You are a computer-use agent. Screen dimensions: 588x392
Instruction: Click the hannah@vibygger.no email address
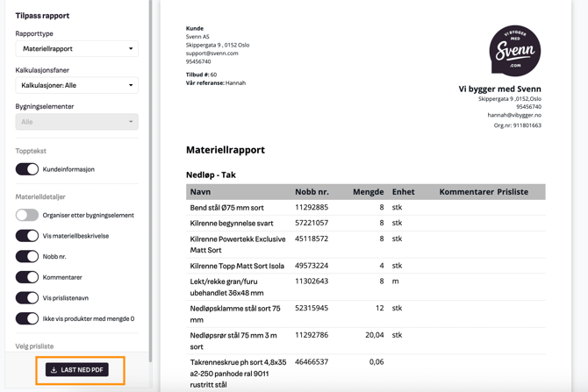[x=514, y=115]
